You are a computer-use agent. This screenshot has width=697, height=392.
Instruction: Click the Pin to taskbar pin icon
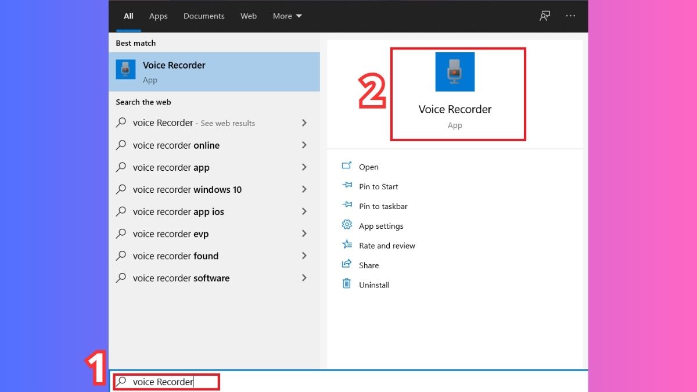tap(347, 206)
